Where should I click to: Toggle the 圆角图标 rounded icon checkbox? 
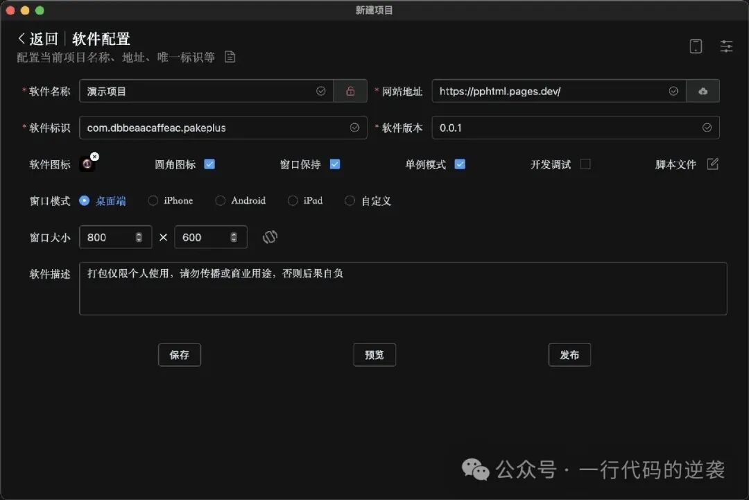point(209,164)
